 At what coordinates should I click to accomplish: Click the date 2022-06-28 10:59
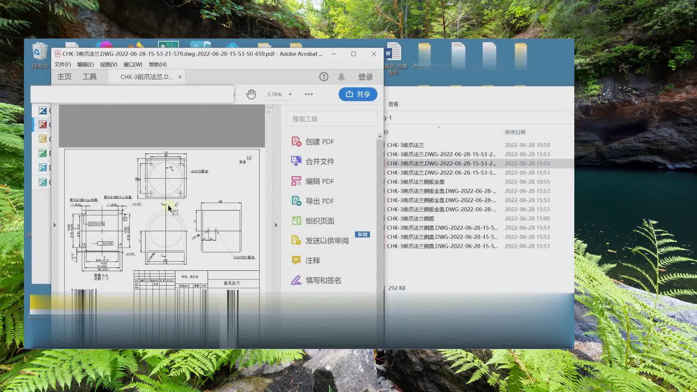[527, 182]
